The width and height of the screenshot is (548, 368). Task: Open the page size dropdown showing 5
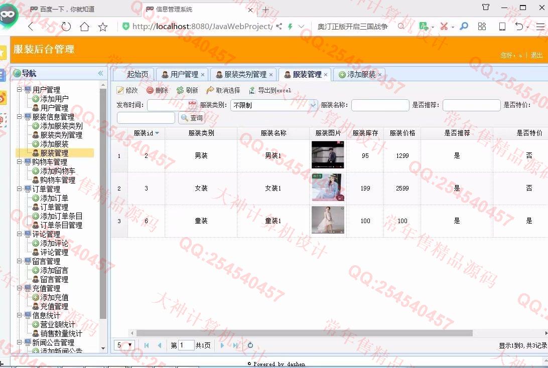(124, 345)
